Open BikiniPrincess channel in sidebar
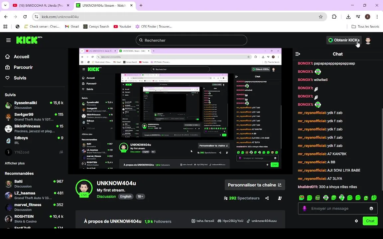This screenshot has width=383, height=239. (34, 128)
